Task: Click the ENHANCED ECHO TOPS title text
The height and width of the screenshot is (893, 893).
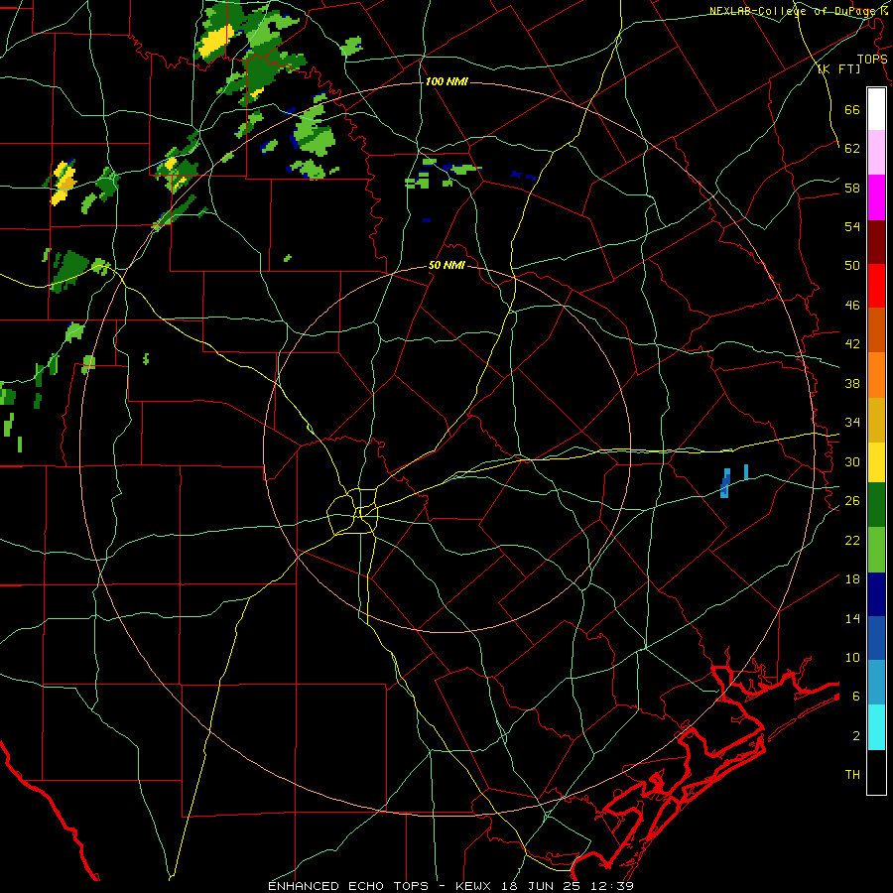Action: (x=348, y=886)
